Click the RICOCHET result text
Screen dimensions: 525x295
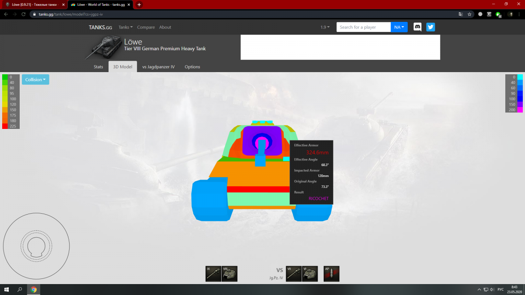coord(318,198)
